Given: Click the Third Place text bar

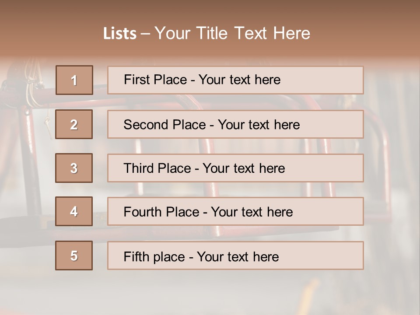Looking at the screenshot, I should pos(235,168).
